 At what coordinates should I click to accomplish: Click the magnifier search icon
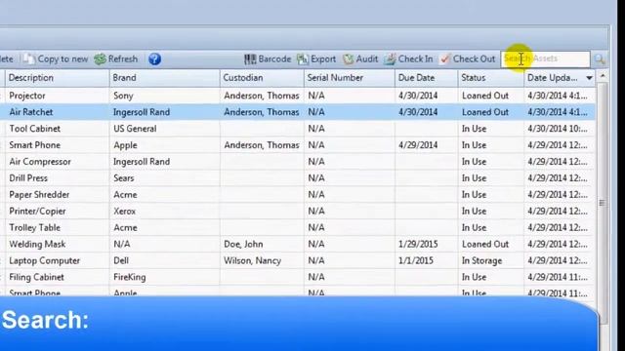[599, 59]
